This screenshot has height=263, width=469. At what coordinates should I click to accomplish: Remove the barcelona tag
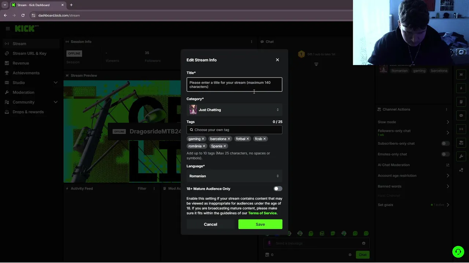tap(229, 139)
